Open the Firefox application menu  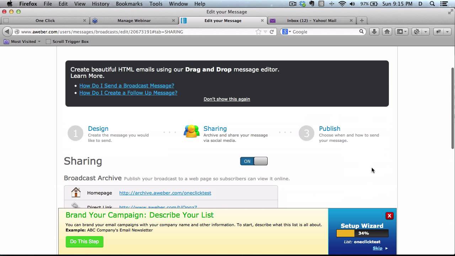coord(28,4)
